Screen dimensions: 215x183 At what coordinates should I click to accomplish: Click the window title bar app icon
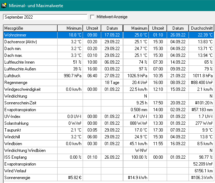(x=4, y=5)
